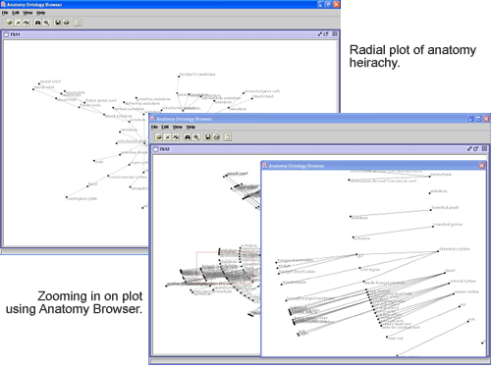Open Help menu in back window
This screenshot has width=491, height=368.
pyautogui.click(x=40, y=13)
